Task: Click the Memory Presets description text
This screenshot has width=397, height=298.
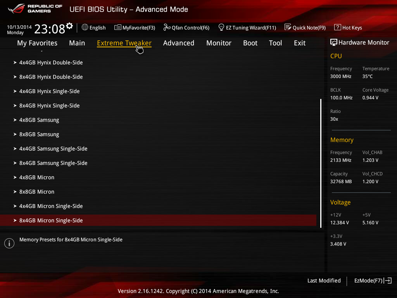Action: click(x=71, y=239)
